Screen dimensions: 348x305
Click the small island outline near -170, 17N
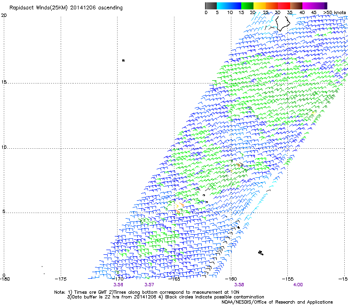[123, 60]
